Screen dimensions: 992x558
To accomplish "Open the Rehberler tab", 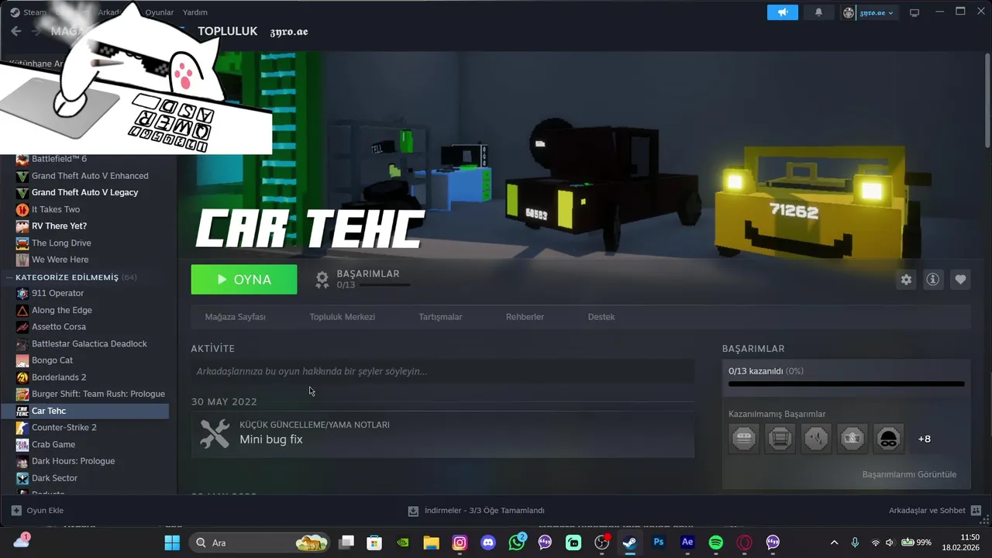I will 525,317.
